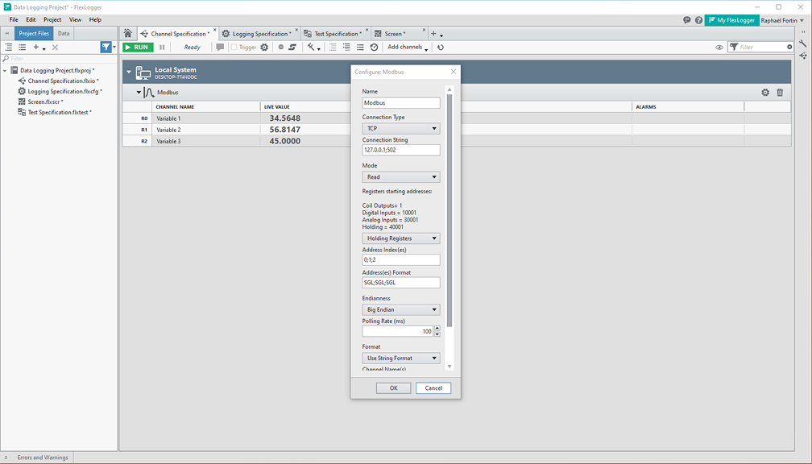The image size is (812, 464).
Task: Start acquisition with the green RUN button
Action: coord(138,47)
